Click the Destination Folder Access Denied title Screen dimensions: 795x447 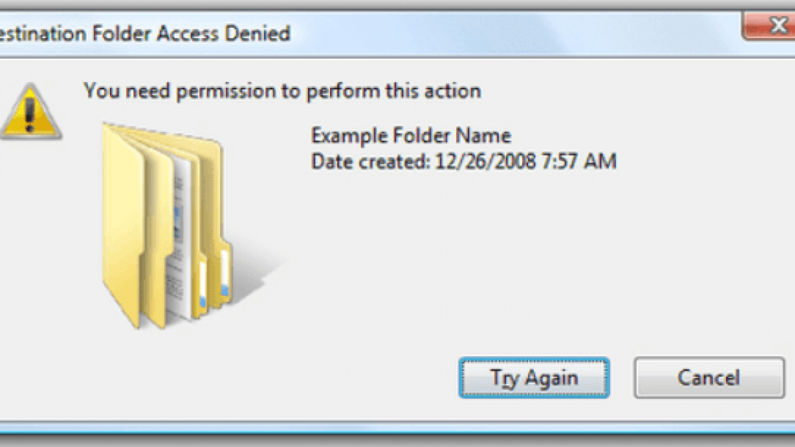coord(145,32)
